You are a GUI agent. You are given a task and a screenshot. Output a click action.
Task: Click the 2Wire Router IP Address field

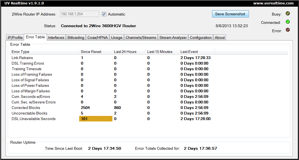[79, 14]
